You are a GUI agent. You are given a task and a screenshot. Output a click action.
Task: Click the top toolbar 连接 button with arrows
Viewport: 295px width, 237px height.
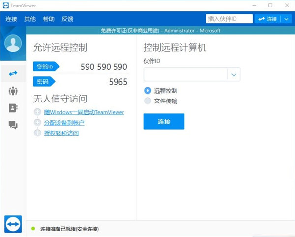click(x=267, y=19)
